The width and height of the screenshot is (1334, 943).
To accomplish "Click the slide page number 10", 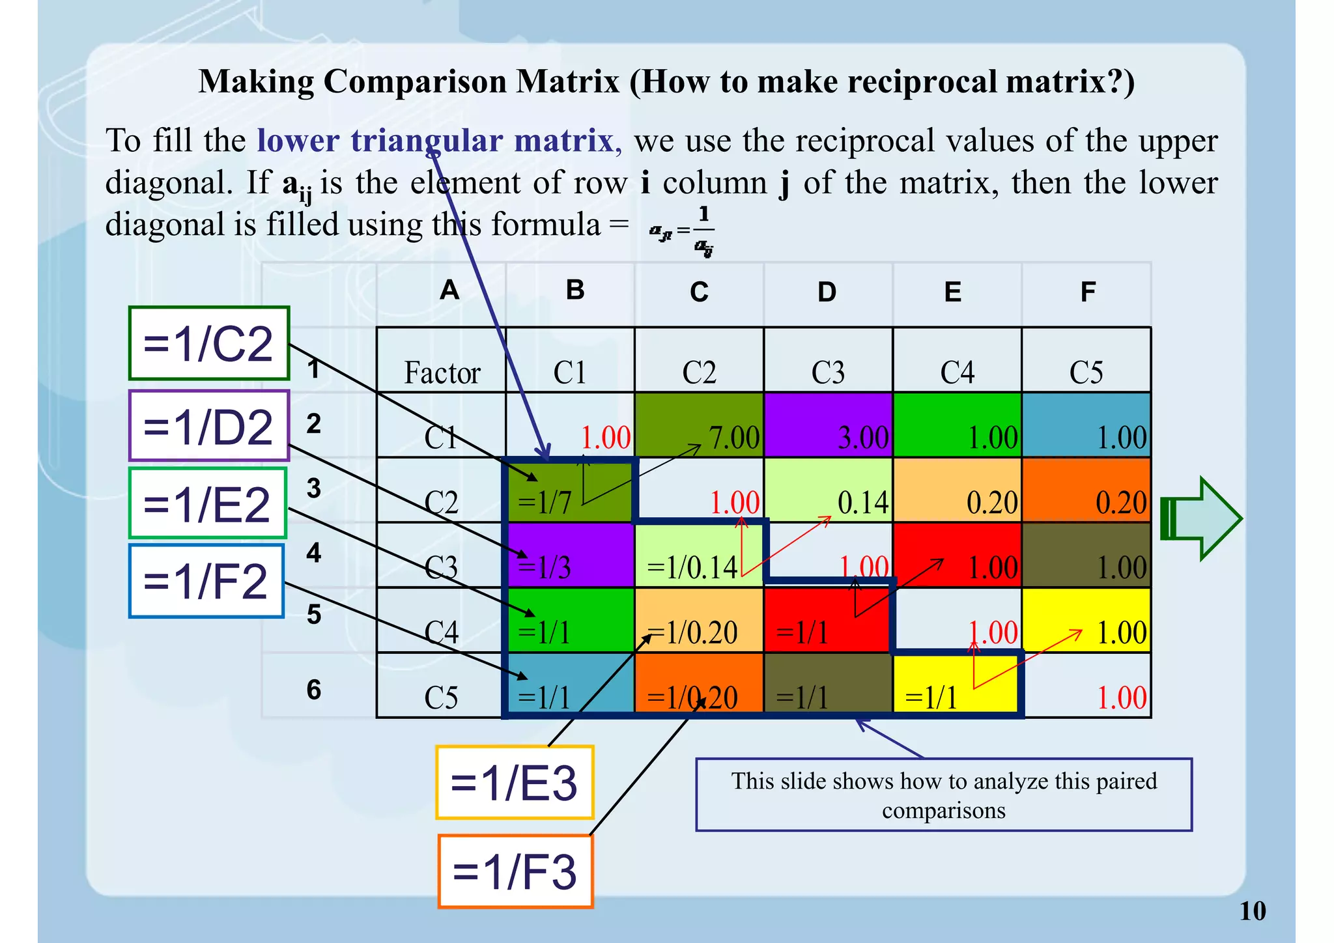I will (x=1253, y=910).
